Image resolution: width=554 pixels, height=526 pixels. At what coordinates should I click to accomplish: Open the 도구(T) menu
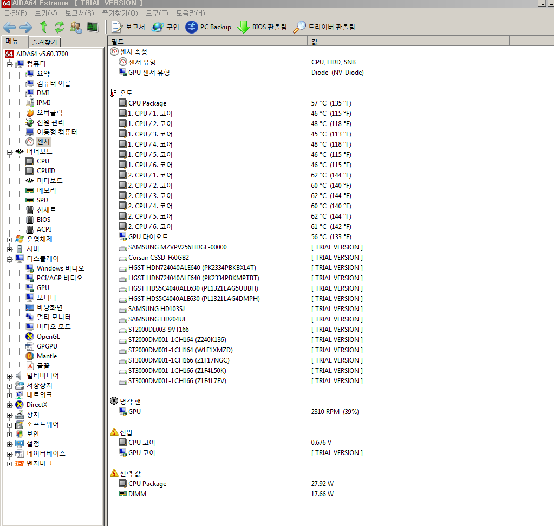tap(157, 13)
